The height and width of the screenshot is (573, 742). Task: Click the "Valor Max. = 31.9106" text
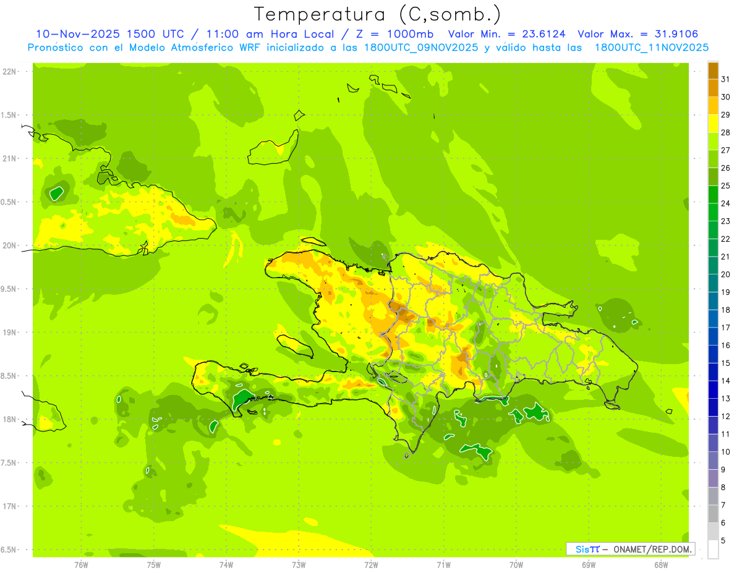pyautogui.click(x=638, y=34)
